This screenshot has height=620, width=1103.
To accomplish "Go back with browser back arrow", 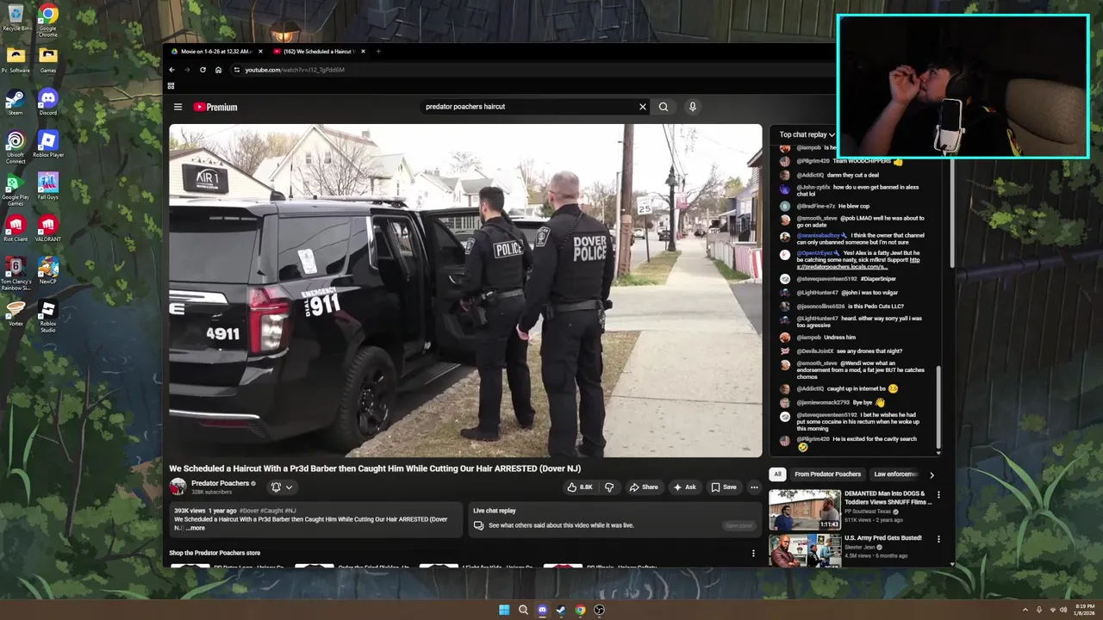I will 171,70.
